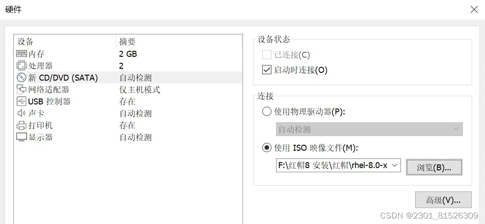Select the 打印机 printer icon
This screenshot has height=224, width=485.
click(x=21, y=125)
